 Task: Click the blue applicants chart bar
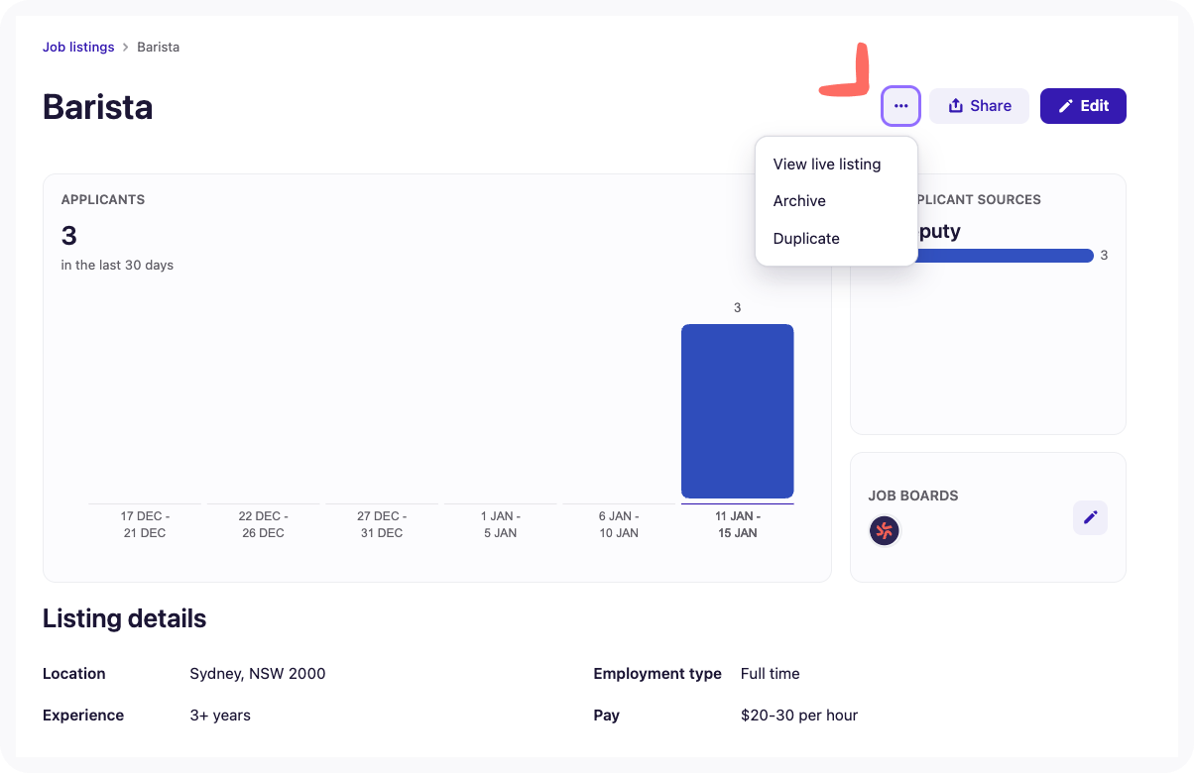(737, 410)
